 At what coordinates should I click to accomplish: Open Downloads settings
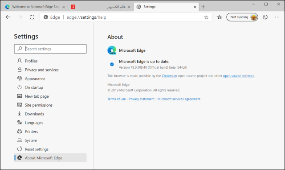pos(50,114)
